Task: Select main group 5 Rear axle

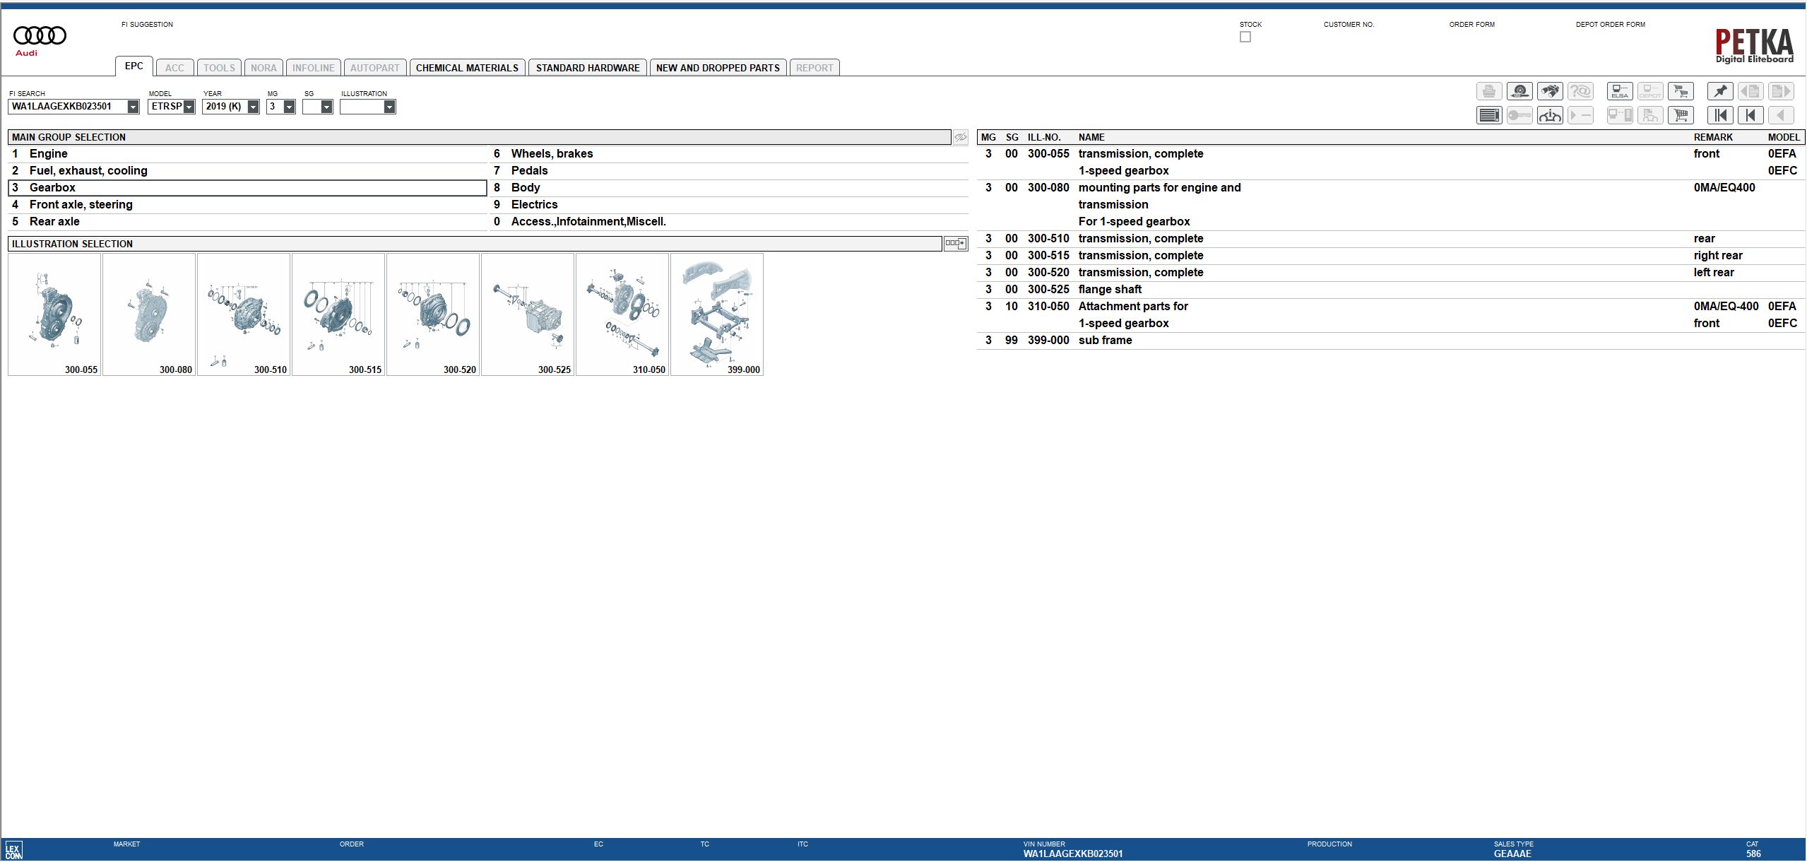Action: 247,222
